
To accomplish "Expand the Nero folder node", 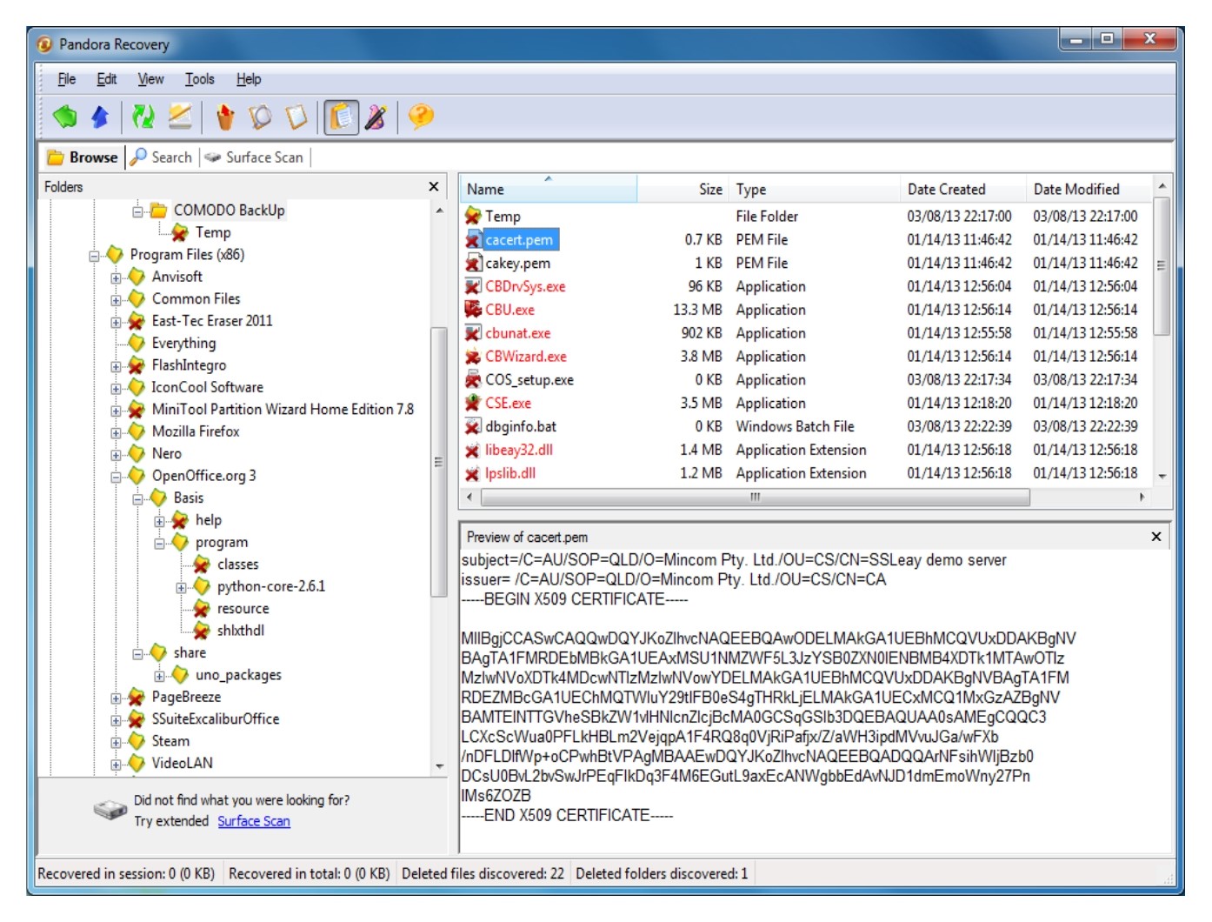I will 116,455.
